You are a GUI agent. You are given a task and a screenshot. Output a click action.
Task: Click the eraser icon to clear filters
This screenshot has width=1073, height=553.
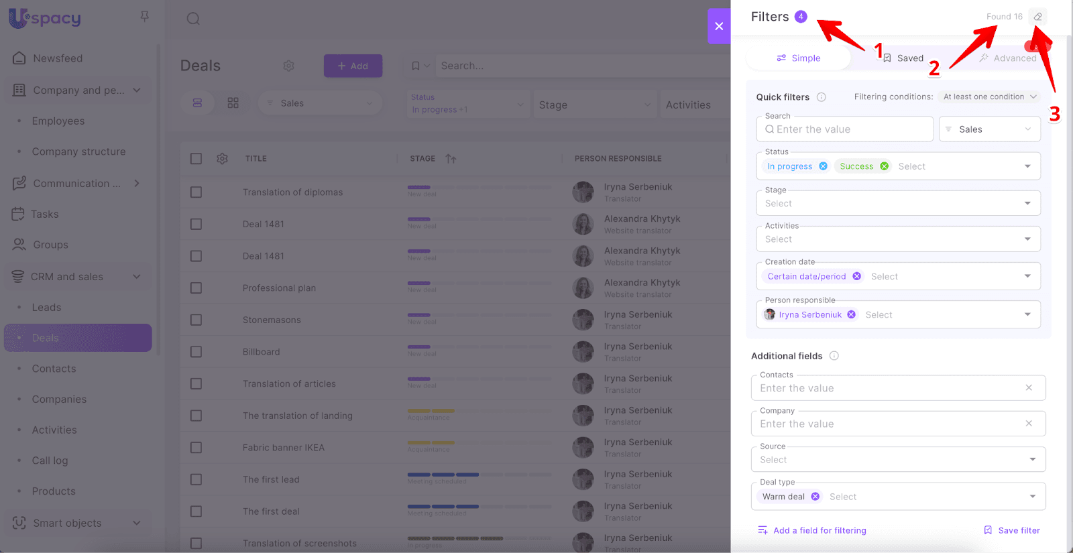[x=1037, y=17]
